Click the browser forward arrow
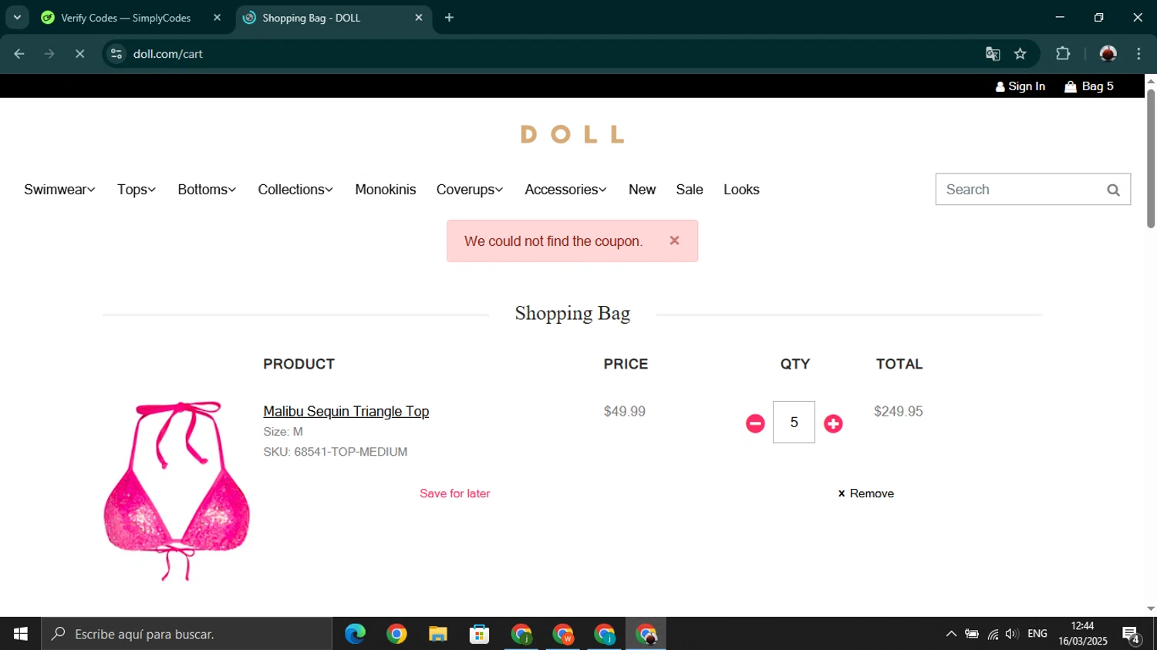The image size is (1157, 650). click(x=49, y=54)
